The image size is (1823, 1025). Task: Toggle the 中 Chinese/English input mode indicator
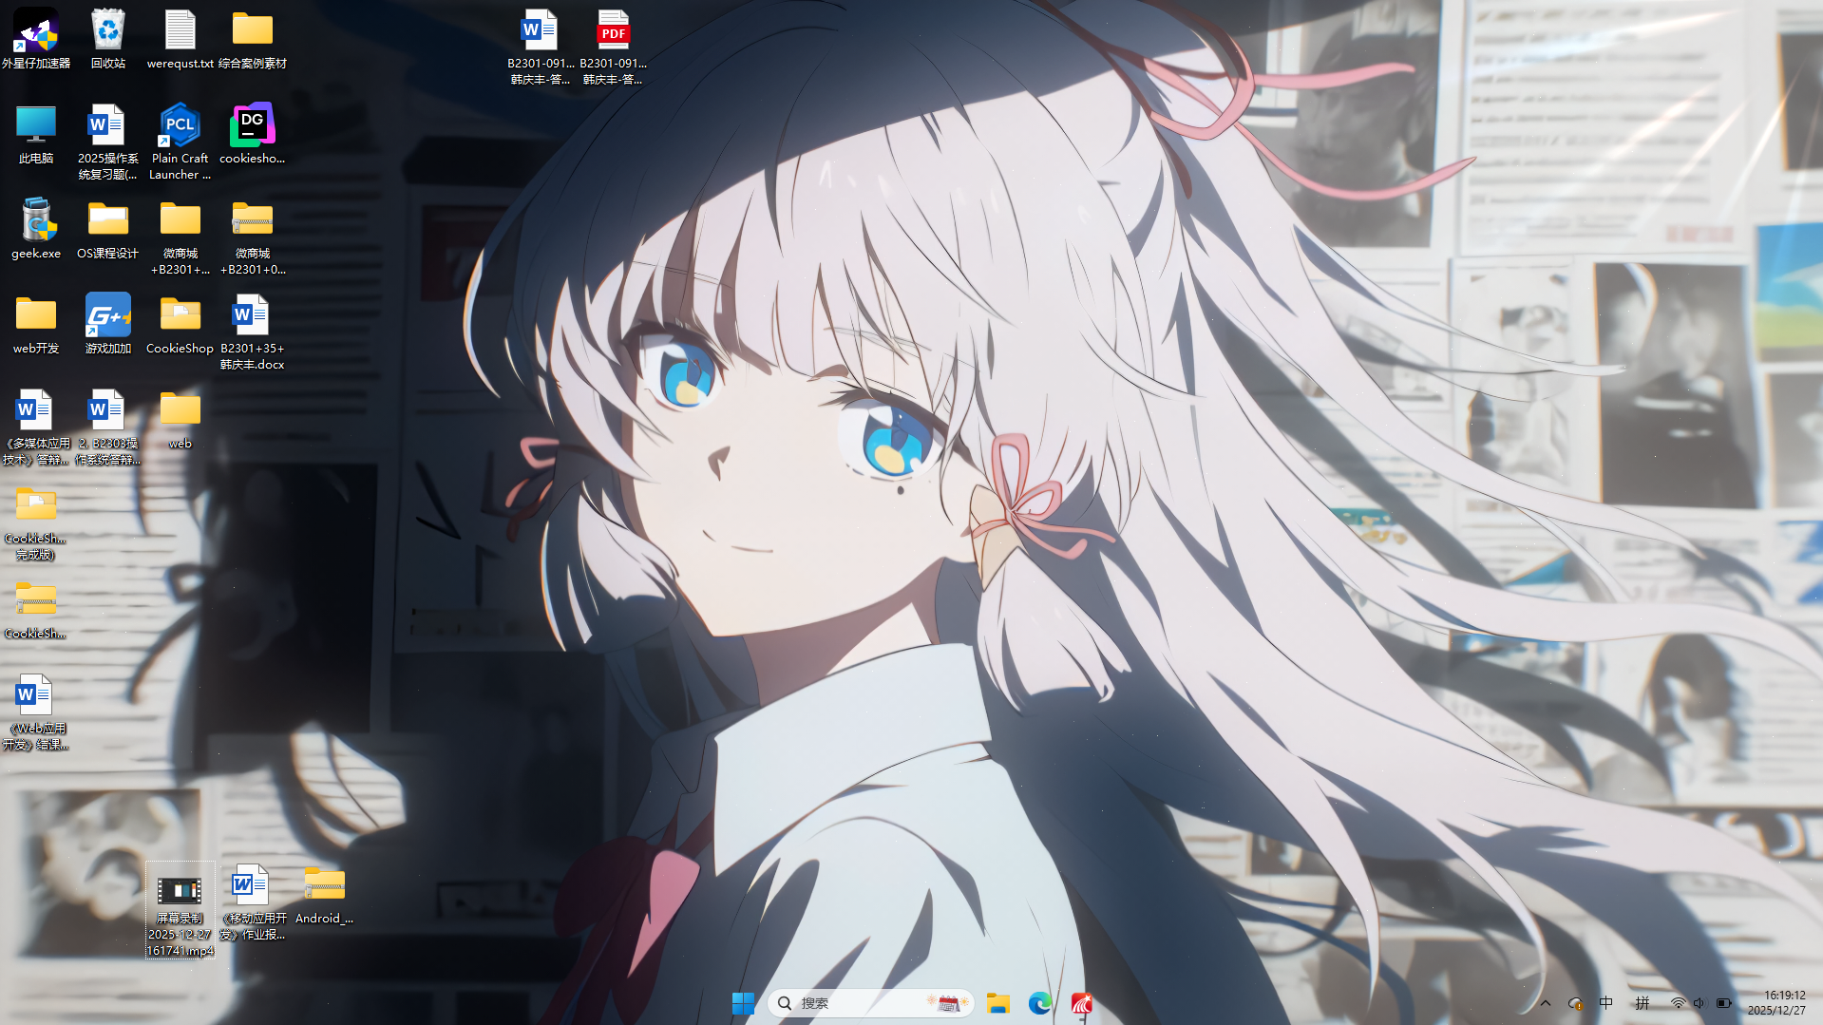pyautogui.click(x=1606, y=1003)
